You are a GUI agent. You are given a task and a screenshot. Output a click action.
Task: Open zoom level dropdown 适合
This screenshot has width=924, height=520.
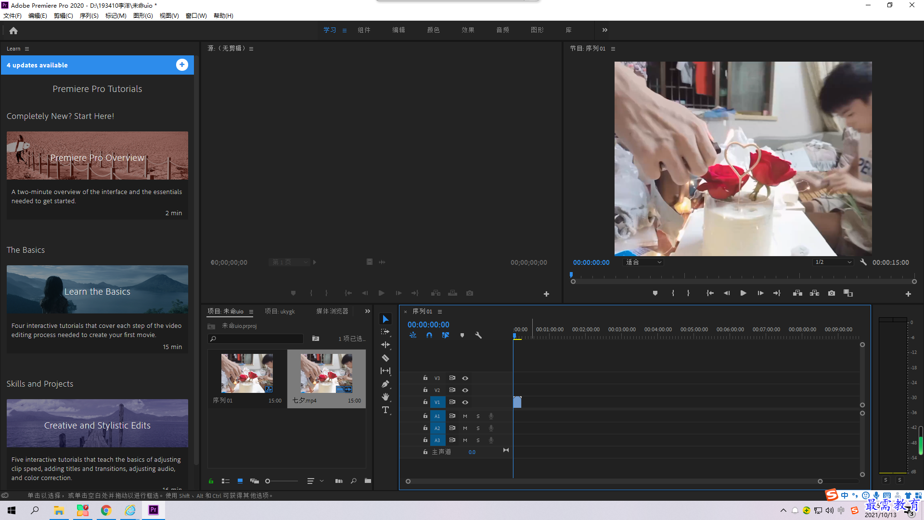tap(643, 262)
